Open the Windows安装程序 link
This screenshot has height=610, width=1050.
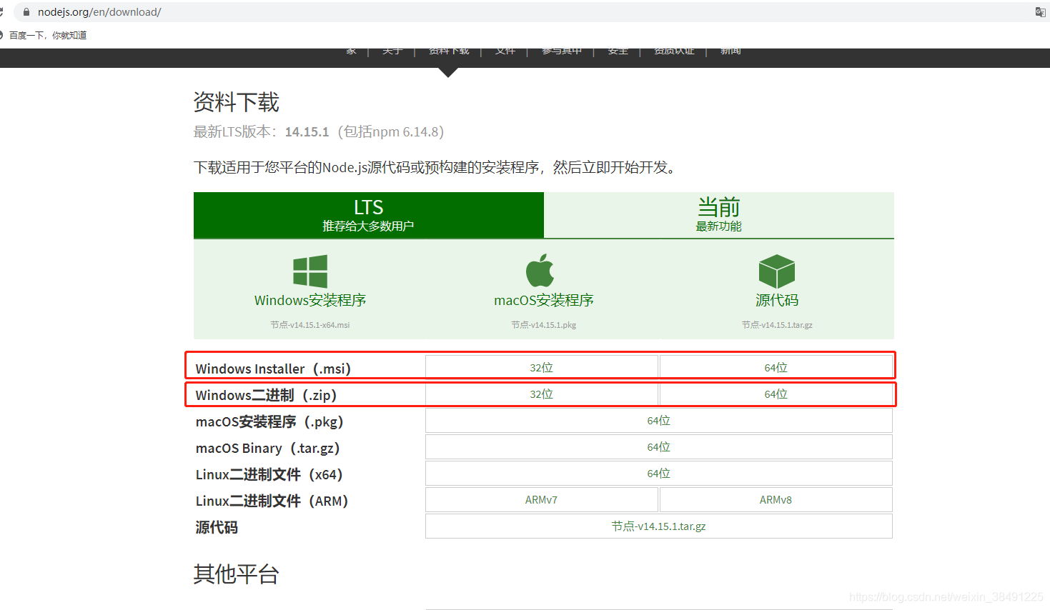[x=310, y=300]
